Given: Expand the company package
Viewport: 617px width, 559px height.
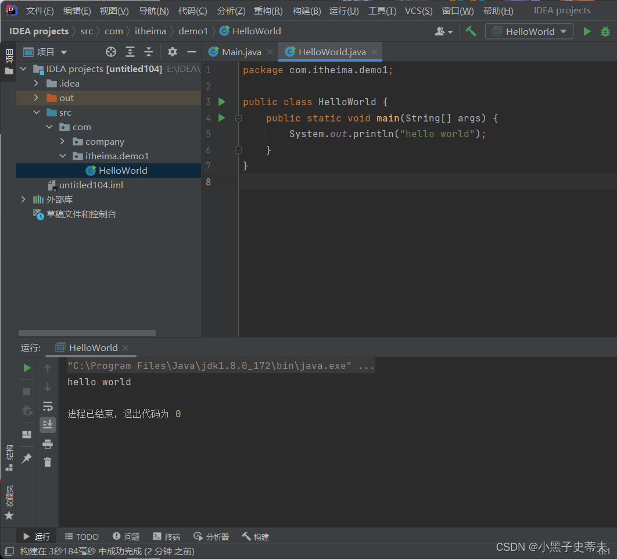Looking at the screenshot, I should [x=63, y=141].
